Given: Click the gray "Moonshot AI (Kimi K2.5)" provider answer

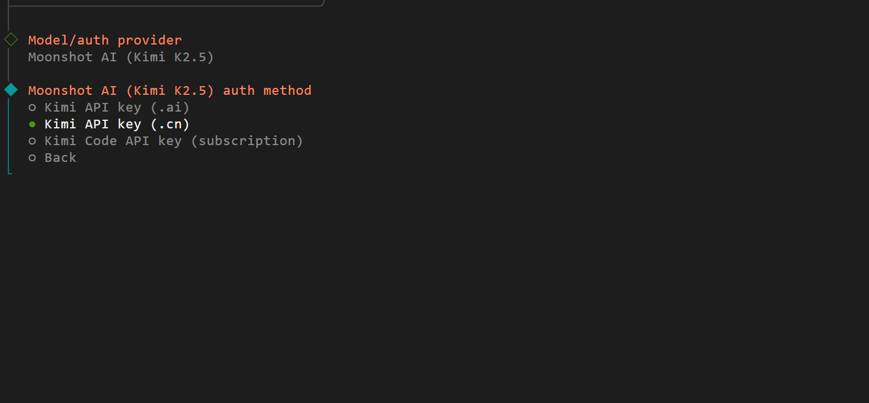Looking at the screenshot, I should coord(121,57).
